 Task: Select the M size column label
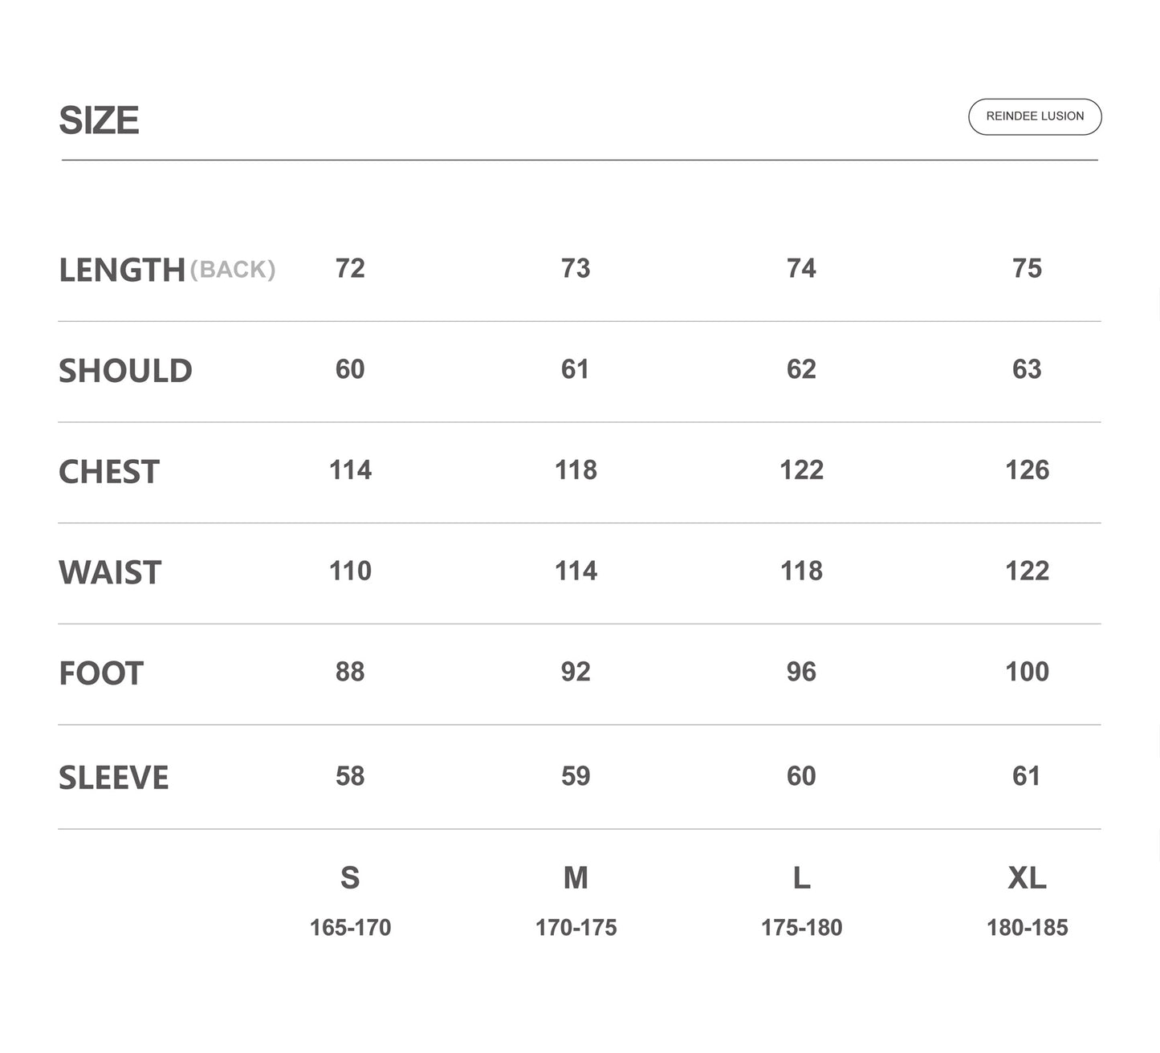pyautogui.click(x=576, y=877)
